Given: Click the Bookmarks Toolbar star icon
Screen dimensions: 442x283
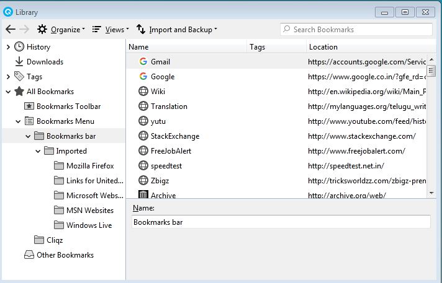Looking at the screenshot, I should (29, 106).
